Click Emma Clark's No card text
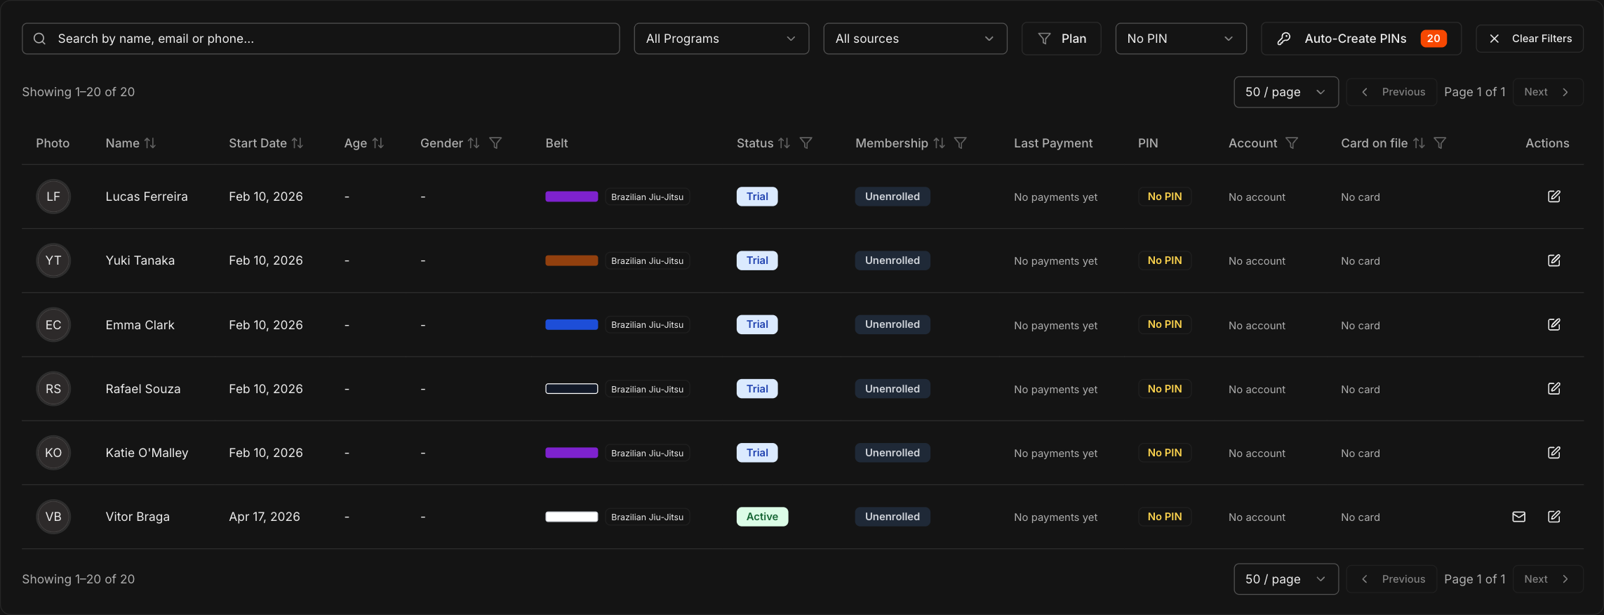Screen dimensions: 1604x615 coord(1361,326)
